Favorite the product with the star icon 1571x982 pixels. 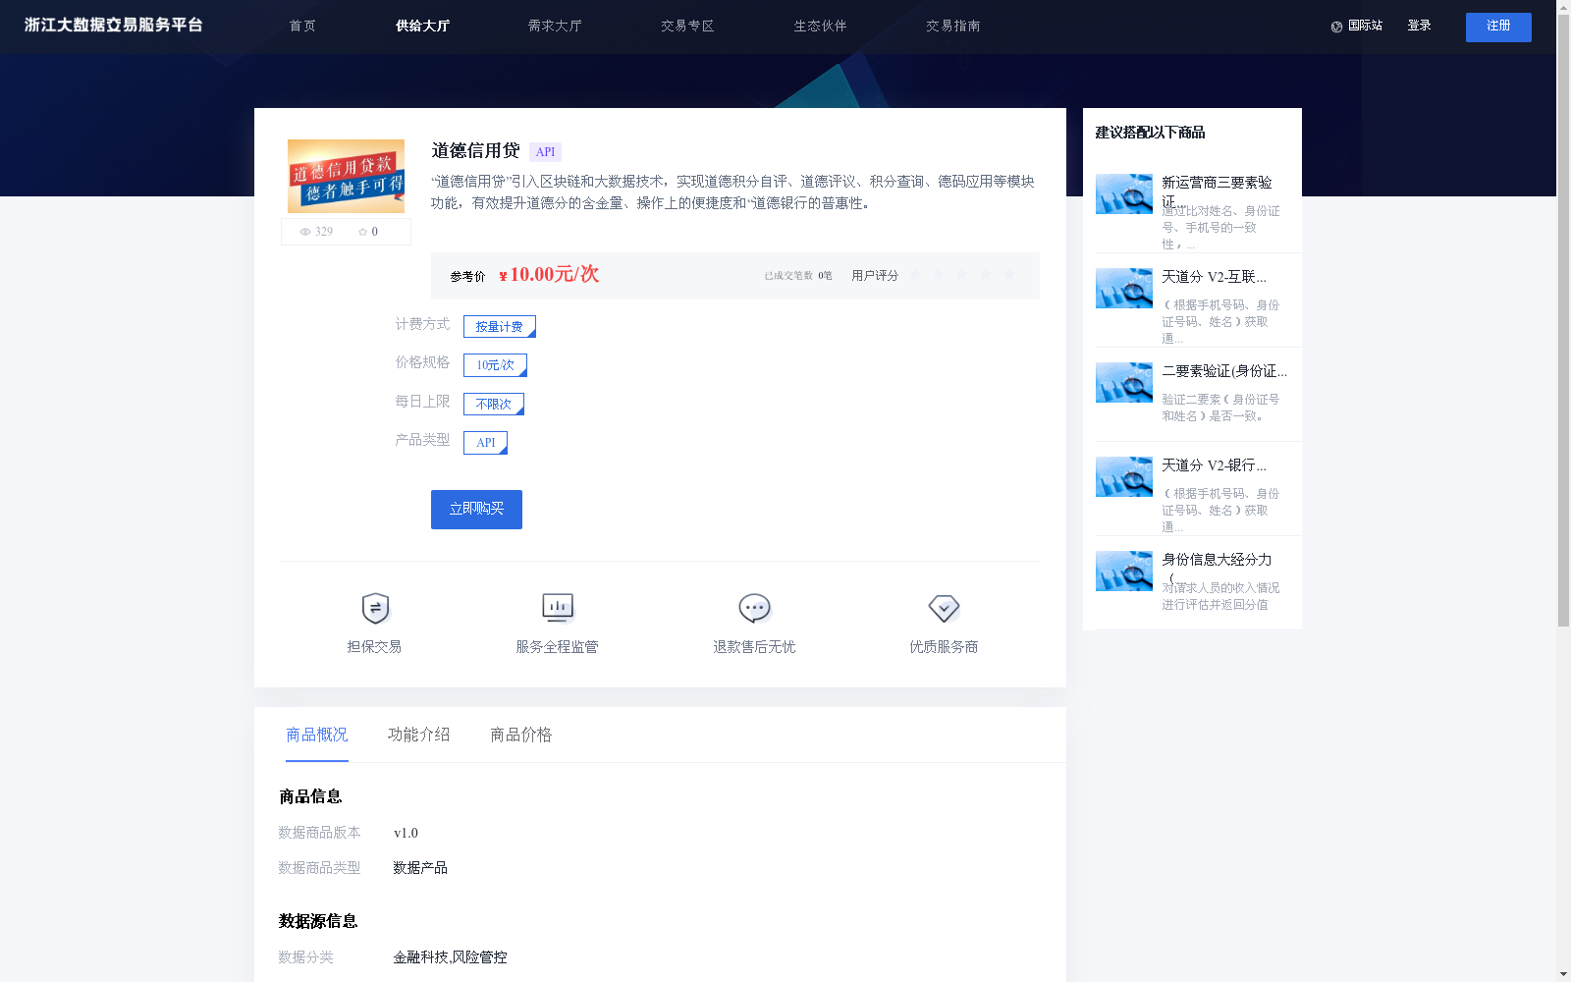[x=362, y=232]
